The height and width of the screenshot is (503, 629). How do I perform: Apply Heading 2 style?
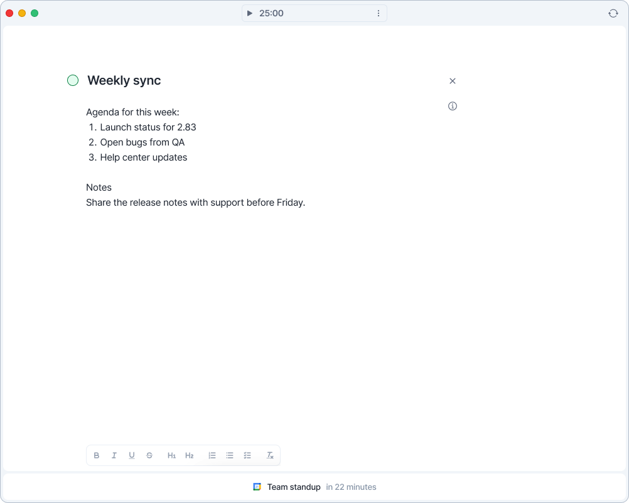click(190, 455)
